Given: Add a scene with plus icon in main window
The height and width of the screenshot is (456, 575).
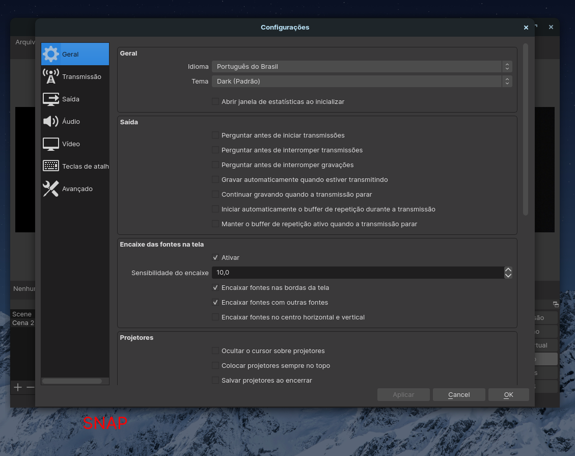Looking at the screenshot, I should [x=18, y=387].
